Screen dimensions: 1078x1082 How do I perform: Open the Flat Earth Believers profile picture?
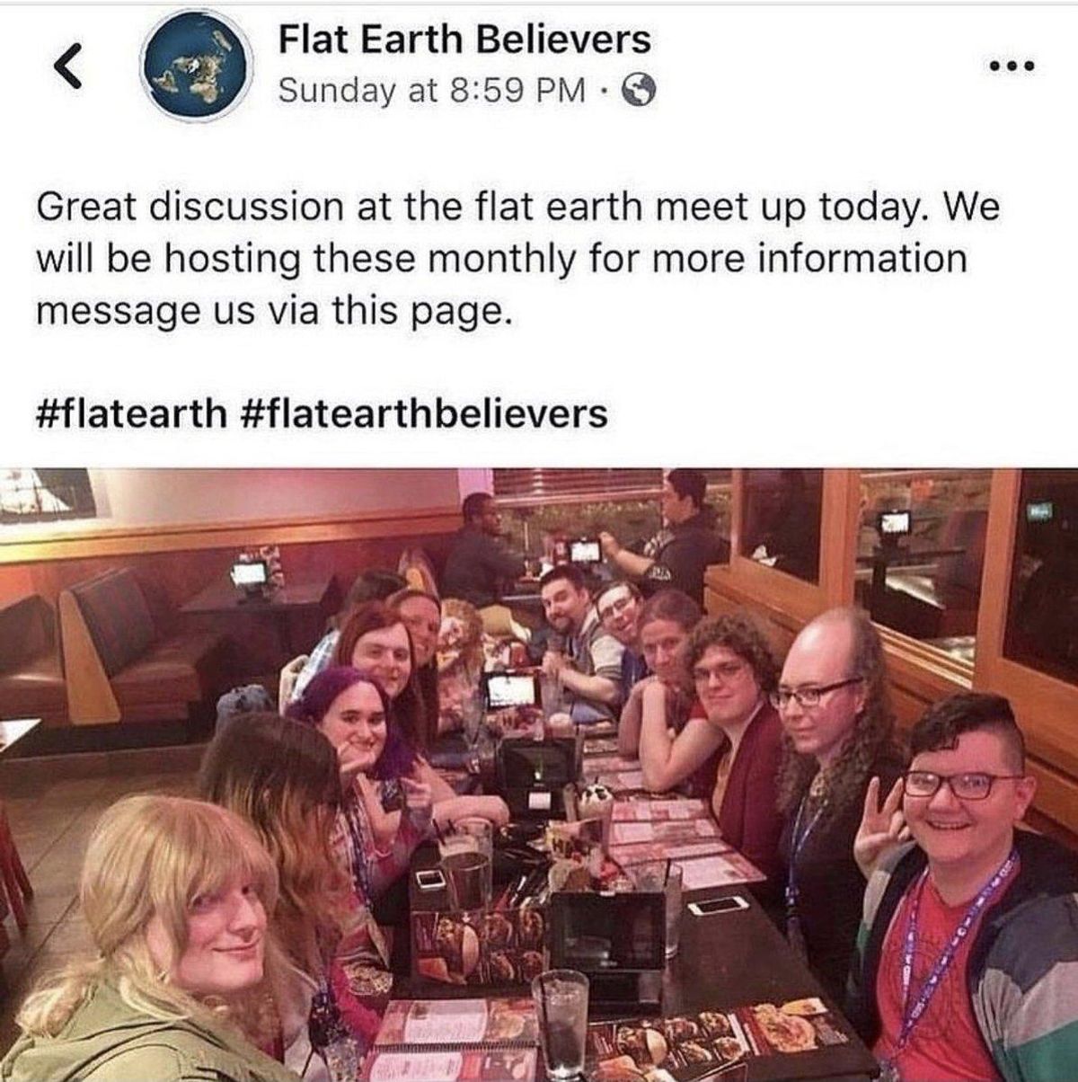pyautogui.click(x=197, y=66)
